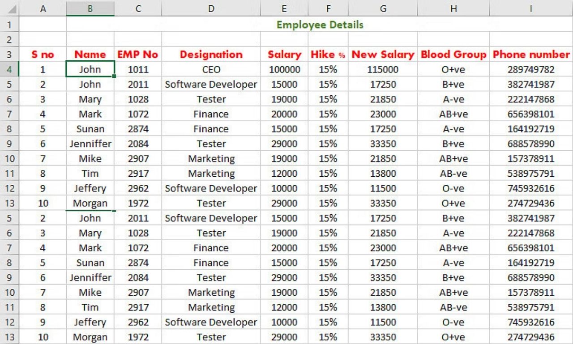The height and width of the screenshot is (344, 573).
Task: Select the Salary header cell
Action: 284,54
